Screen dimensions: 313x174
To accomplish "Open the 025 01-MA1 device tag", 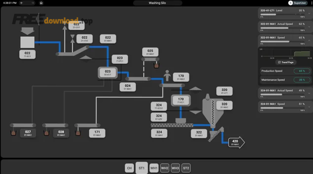I will pos(150,52).
